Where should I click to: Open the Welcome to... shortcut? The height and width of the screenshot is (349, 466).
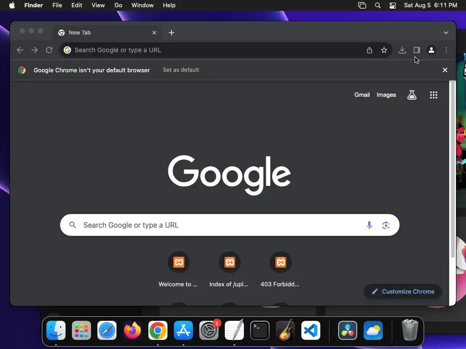(x=178, y=269)
